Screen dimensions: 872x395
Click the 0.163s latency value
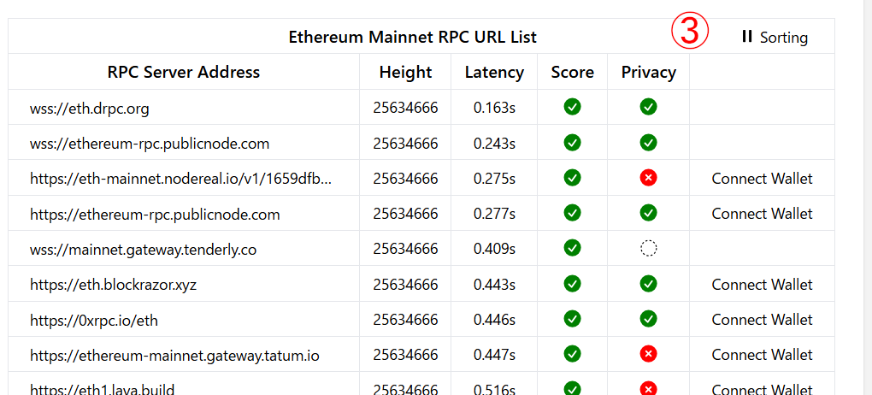[494, 108]
